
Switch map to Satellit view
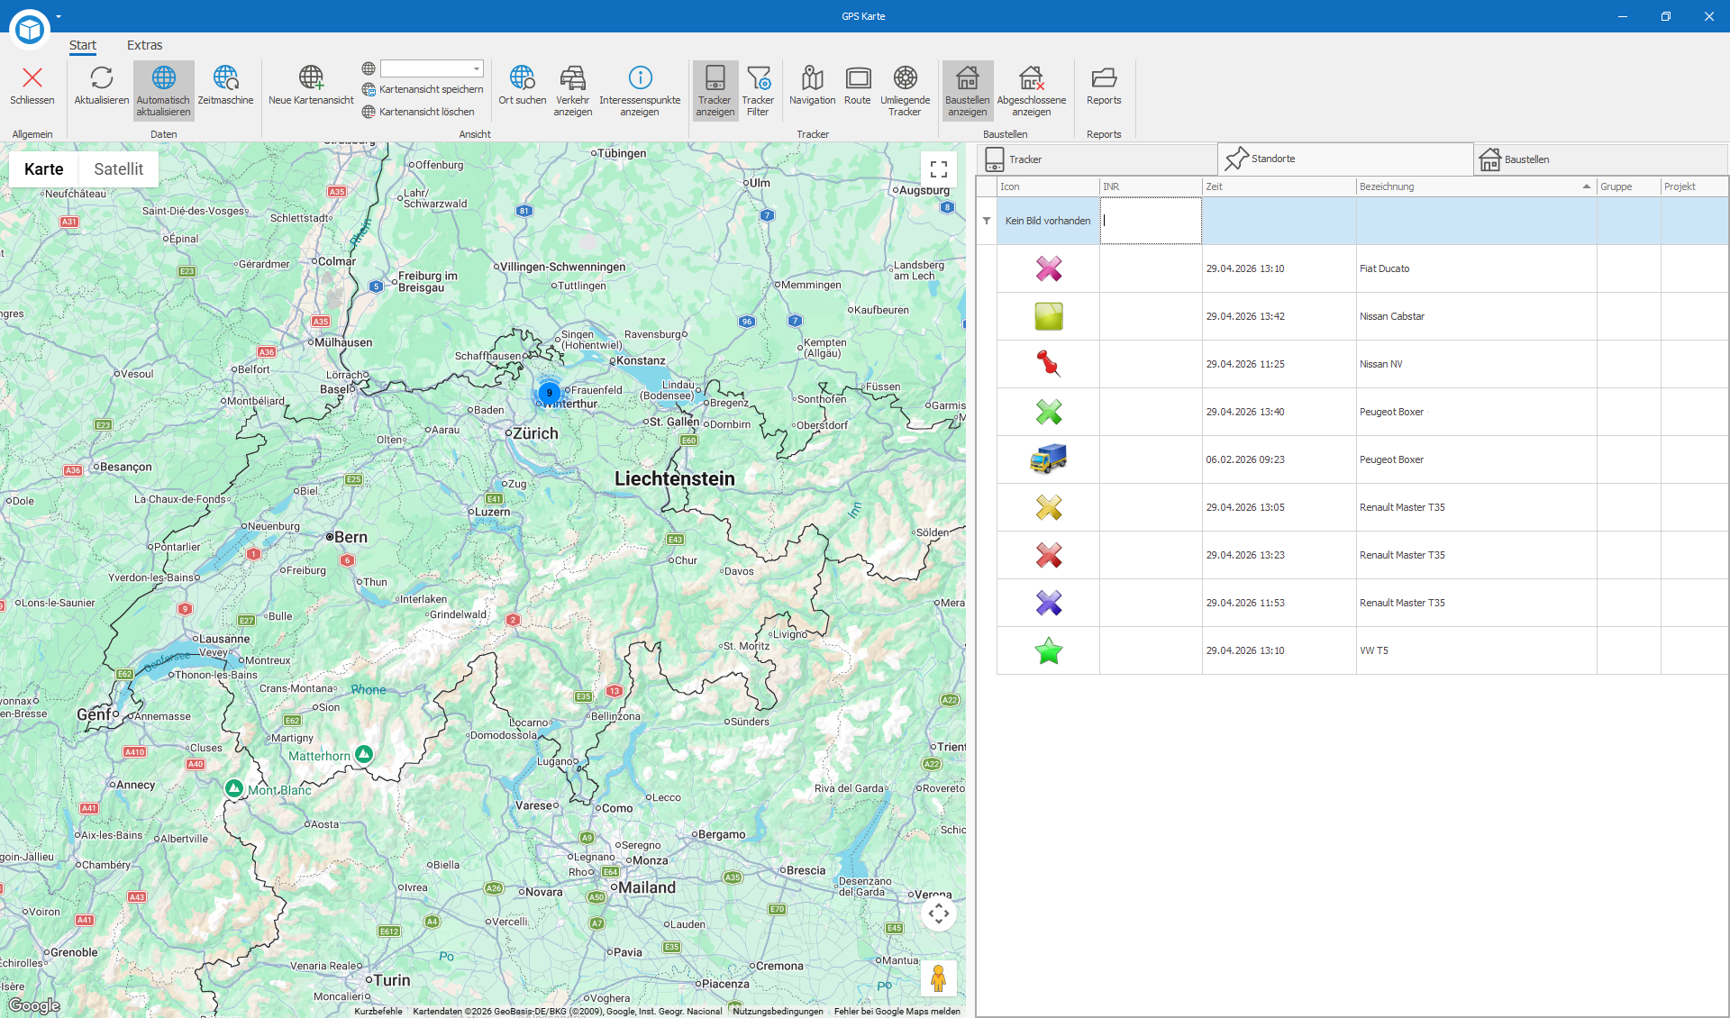tap(119, 169)
